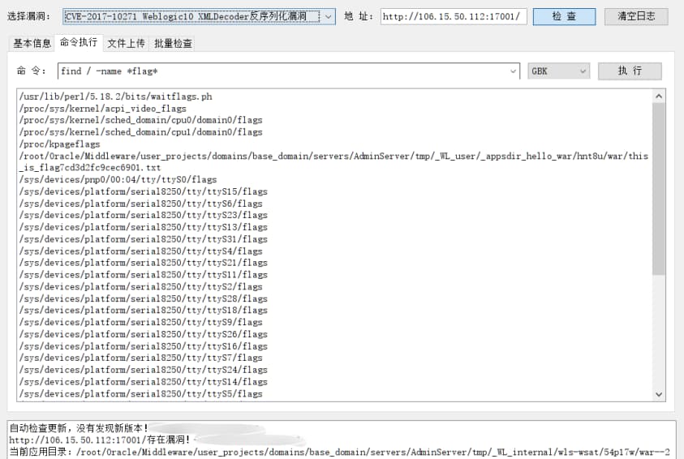Image resolution: width=684 pixels, height=459 pixels.
Task: Click the 地址 URL input field
Action: pos(454,16)
